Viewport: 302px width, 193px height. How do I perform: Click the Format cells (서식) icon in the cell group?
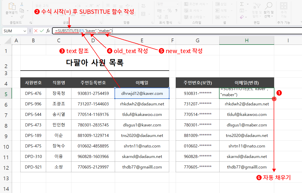tap(217, 17)
